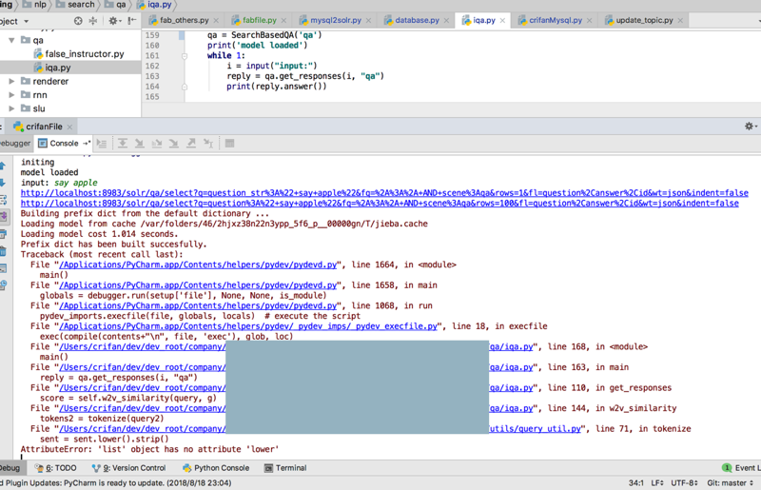This screenshot has height=490, width=761.
Task: Click the Step Into My Code icon
Action: click(157, 144)
